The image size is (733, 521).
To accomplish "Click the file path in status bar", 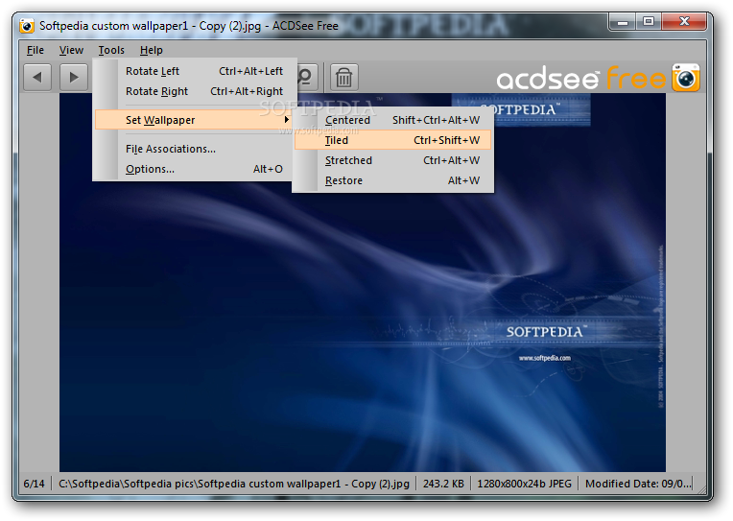I will (234, 484).
